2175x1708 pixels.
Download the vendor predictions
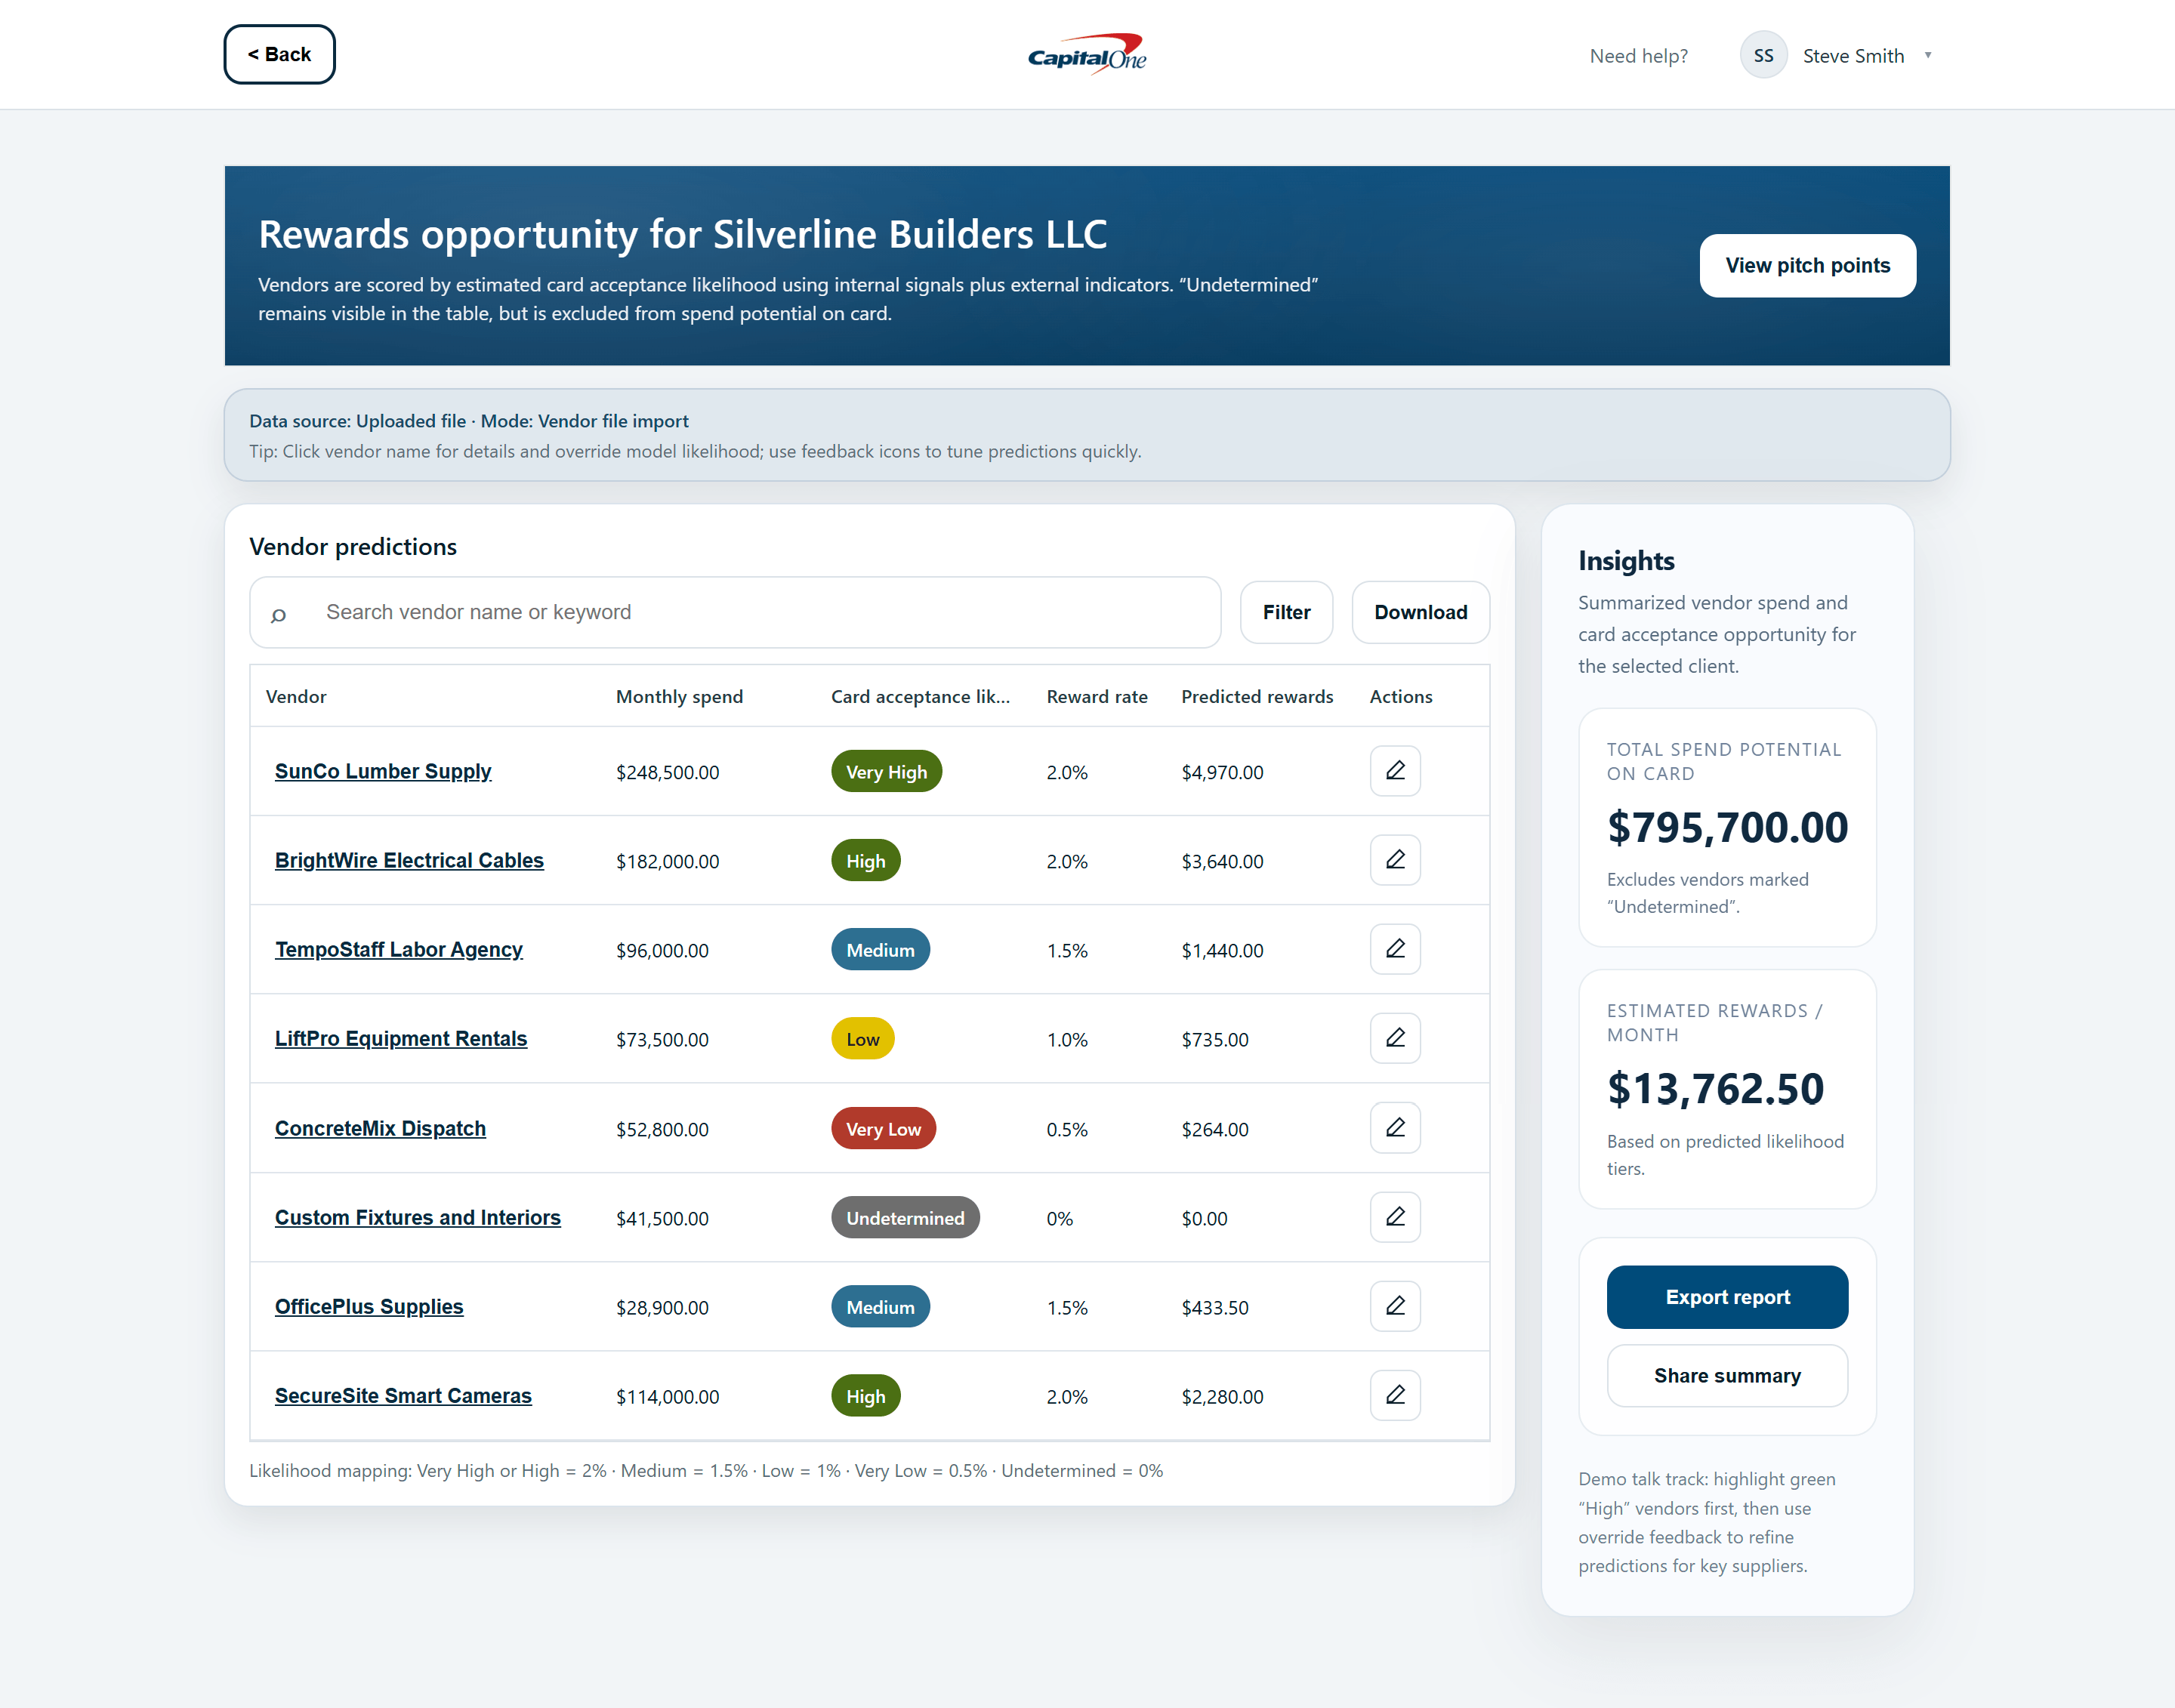click(x=1420, y=612)
